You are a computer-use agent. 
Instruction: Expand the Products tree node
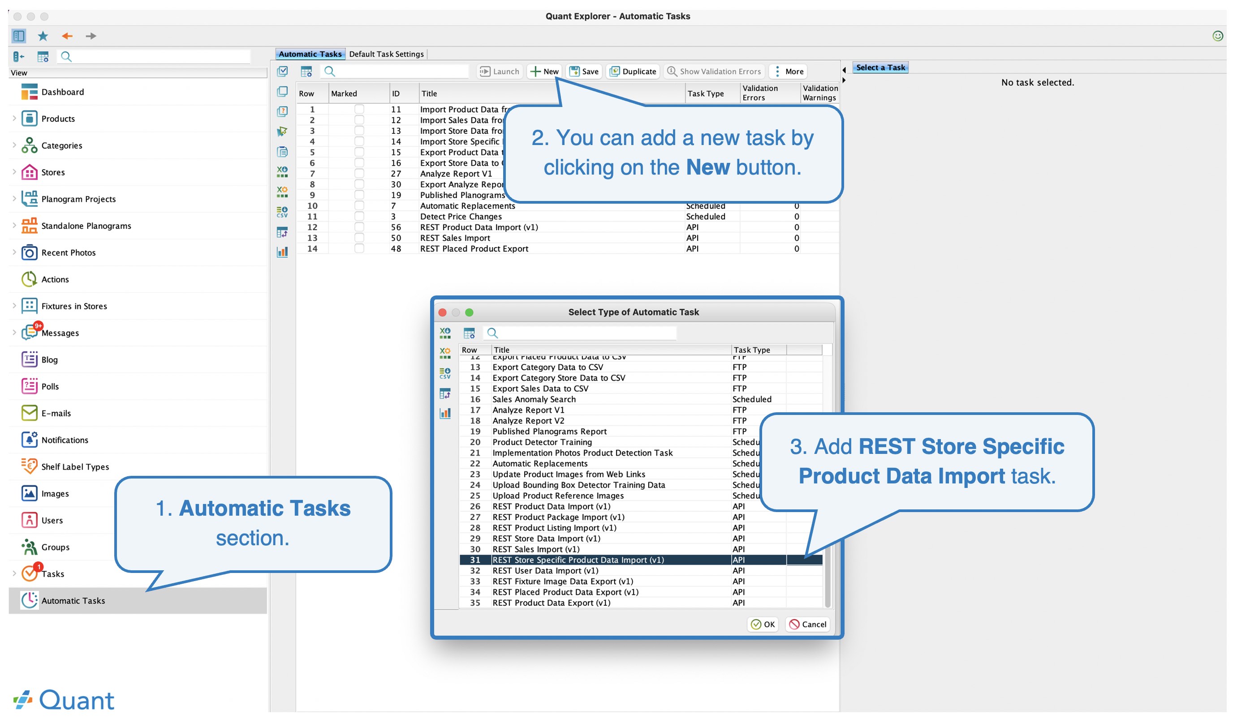pyautogui.click(x=14, y=118)
